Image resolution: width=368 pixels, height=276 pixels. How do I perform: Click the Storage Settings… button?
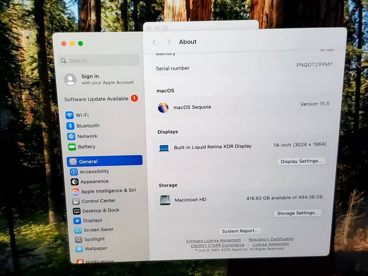click(297, 213)
